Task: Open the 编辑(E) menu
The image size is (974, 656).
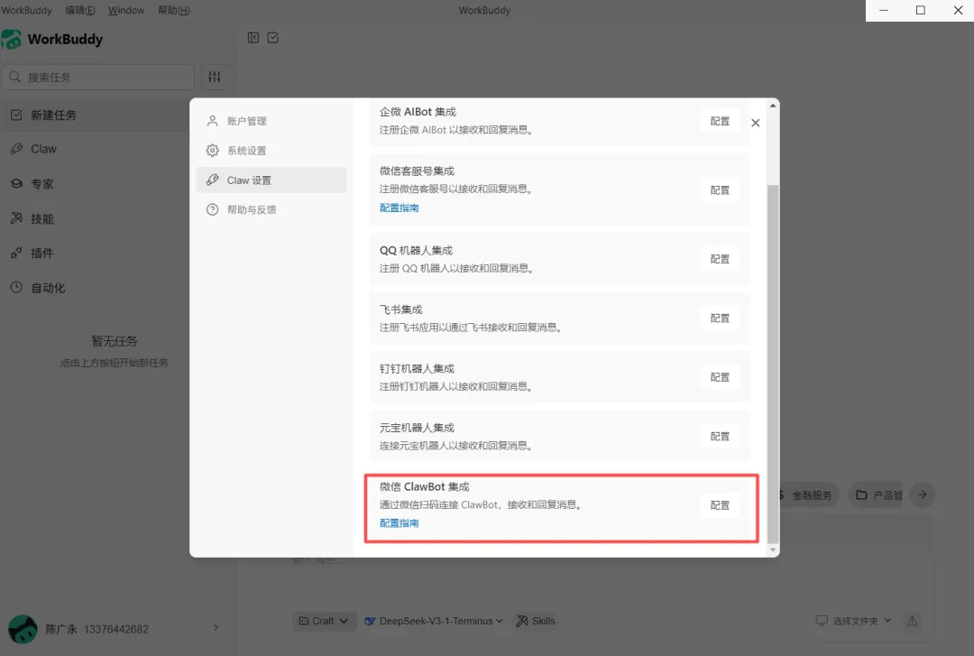Action: click(x=80, y=10)
